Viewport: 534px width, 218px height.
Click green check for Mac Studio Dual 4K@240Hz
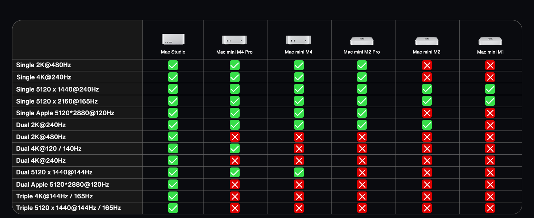(x=173, y=161)
